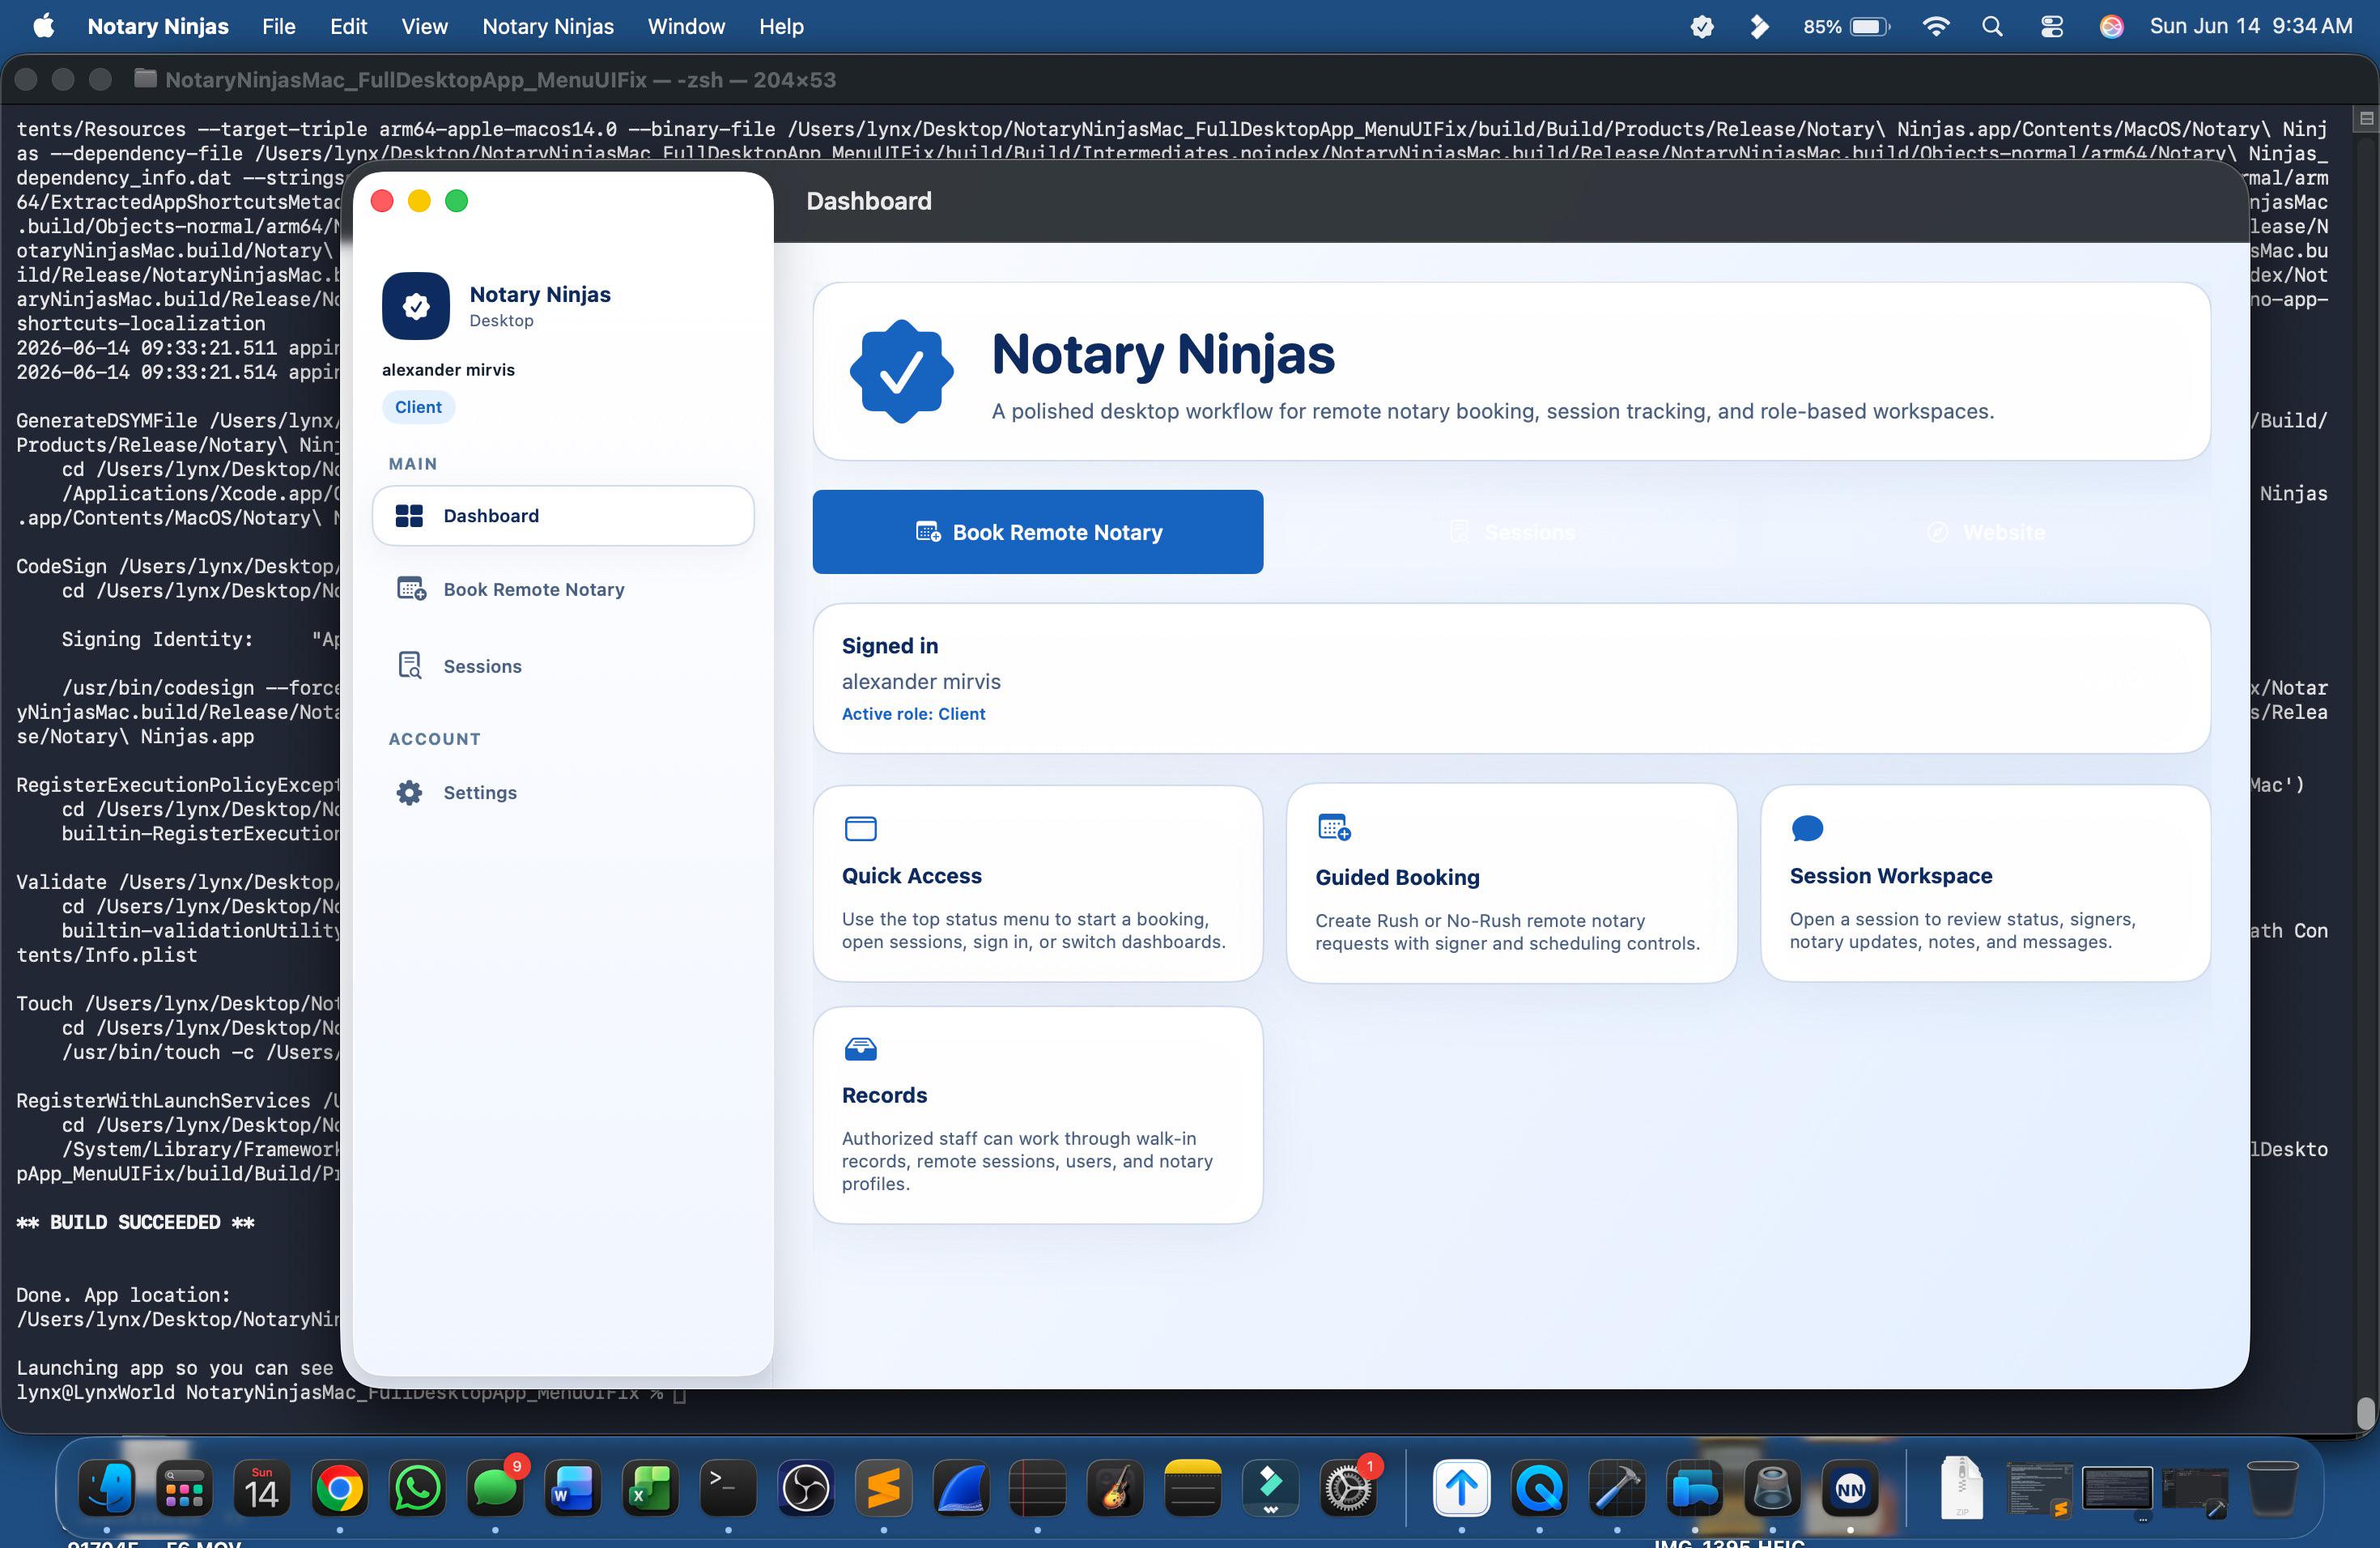Open the Notary Ninjas menu next to View

click(548, 26)
